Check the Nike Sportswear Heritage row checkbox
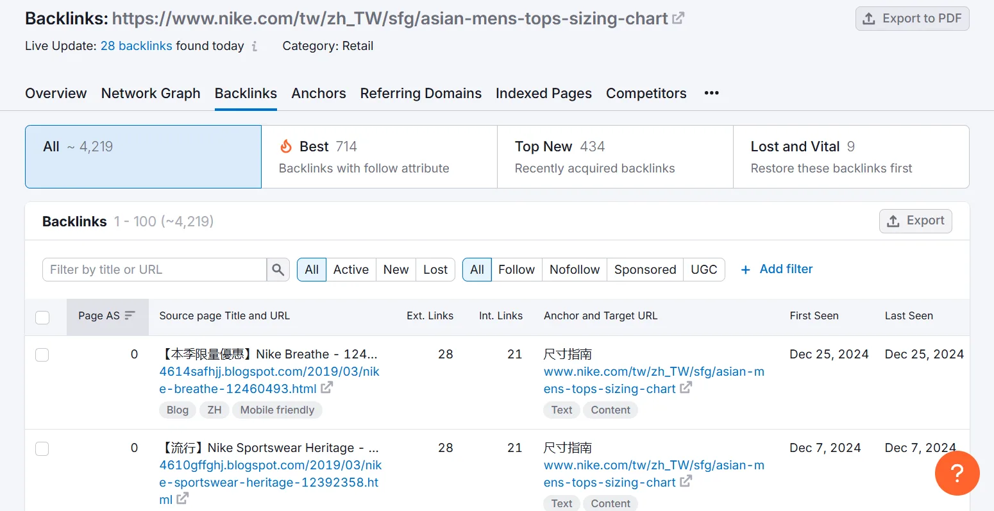The image size is (994, 511). pos(42,448)
